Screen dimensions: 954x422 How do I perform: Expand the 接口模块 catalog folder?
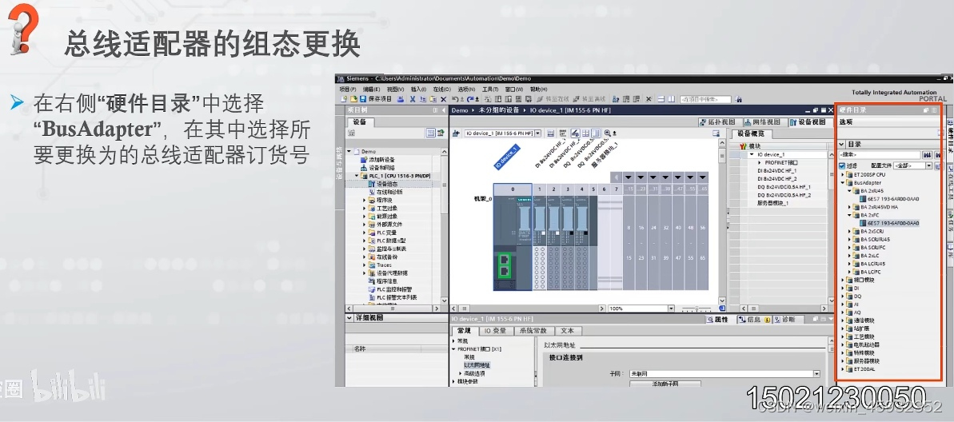843,280
